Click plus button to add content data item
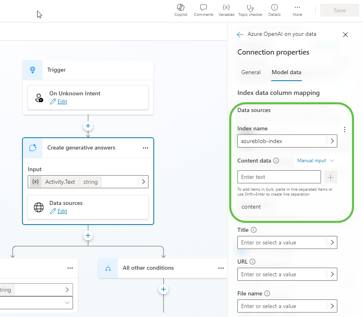The width and height of the screenshot is (363, 317). 331,177
